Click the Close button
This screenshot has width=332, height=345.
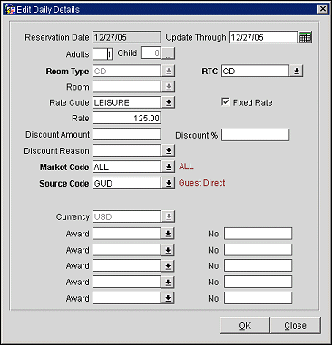pos(296,326)
